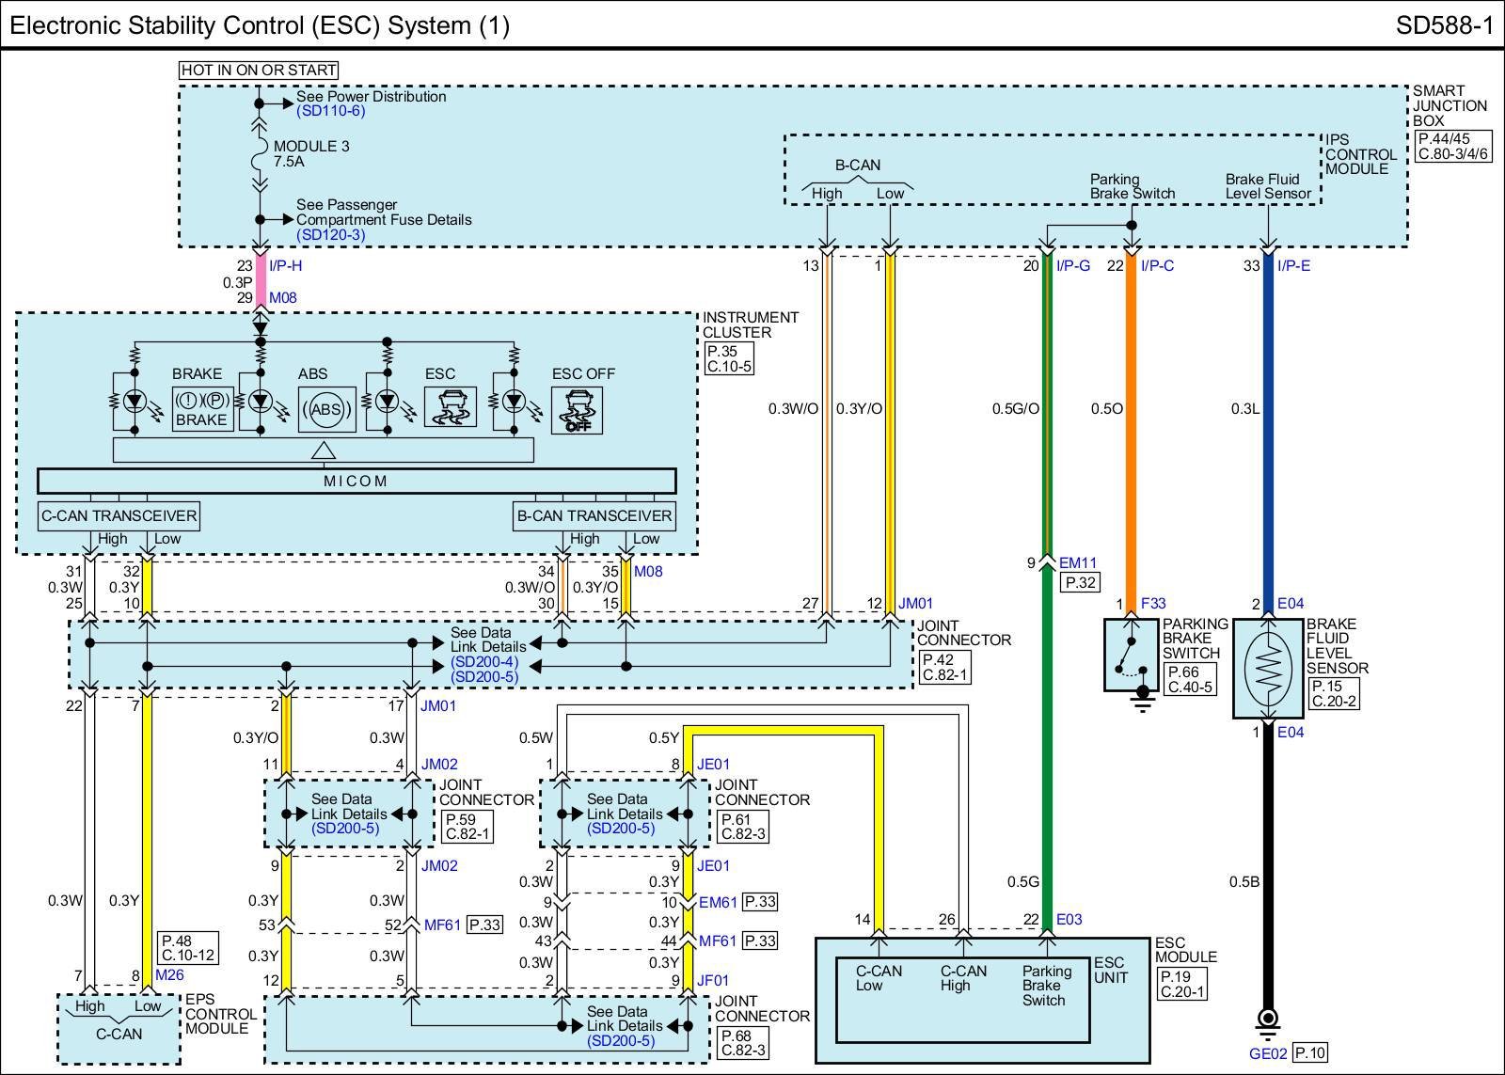Click the HOT IN ON OR START label
The image size is (1505, 1075).
(x=259, y=70)
